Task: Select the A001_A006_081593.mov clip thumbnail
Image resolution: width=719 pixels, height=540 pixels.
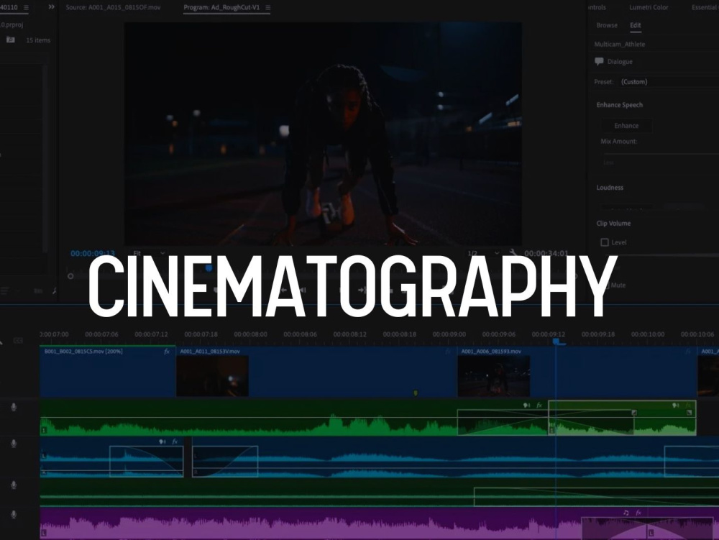Action: pos(494,376)
